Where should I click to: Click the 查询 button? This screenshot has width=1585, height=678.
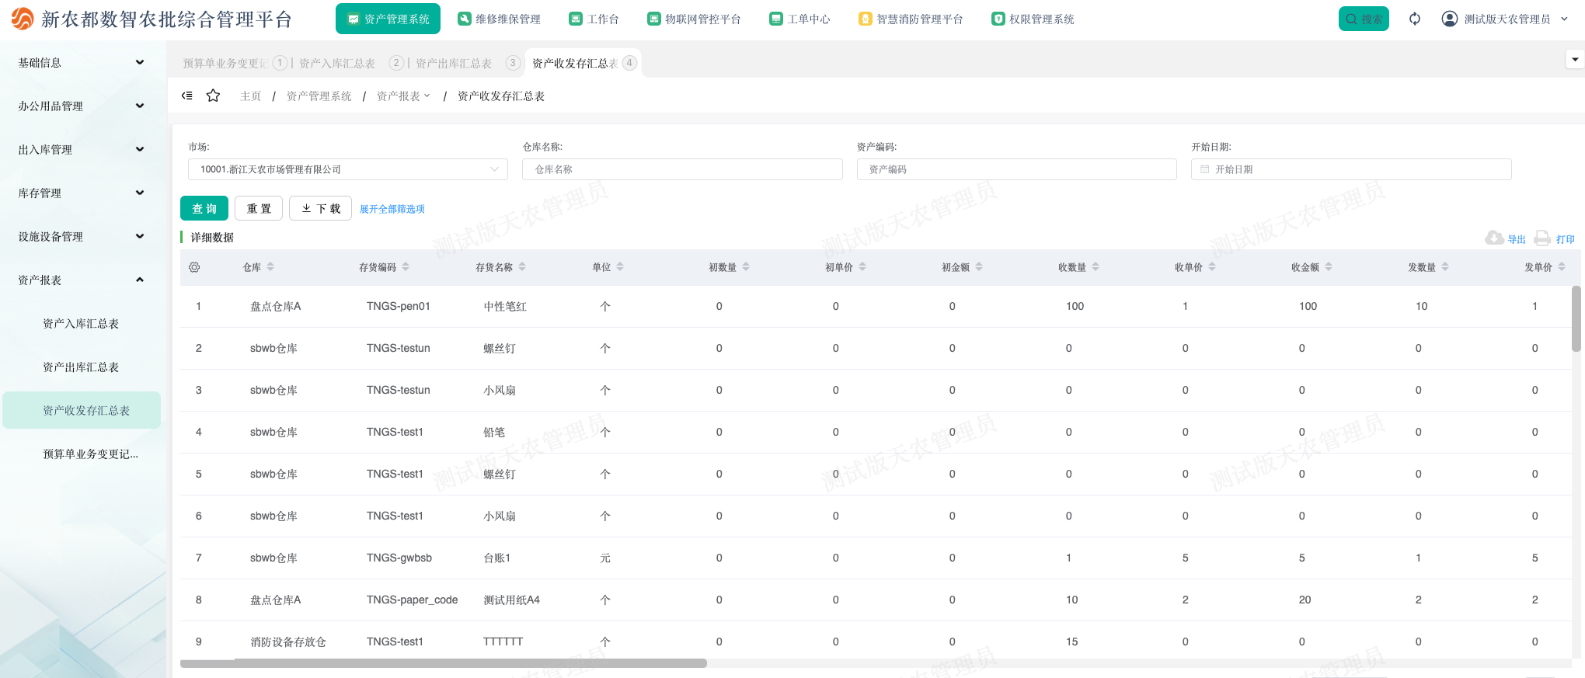pyautogui.click(x=204, y=208)
